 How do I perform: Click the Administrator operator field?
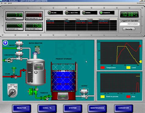pos(129,24)
